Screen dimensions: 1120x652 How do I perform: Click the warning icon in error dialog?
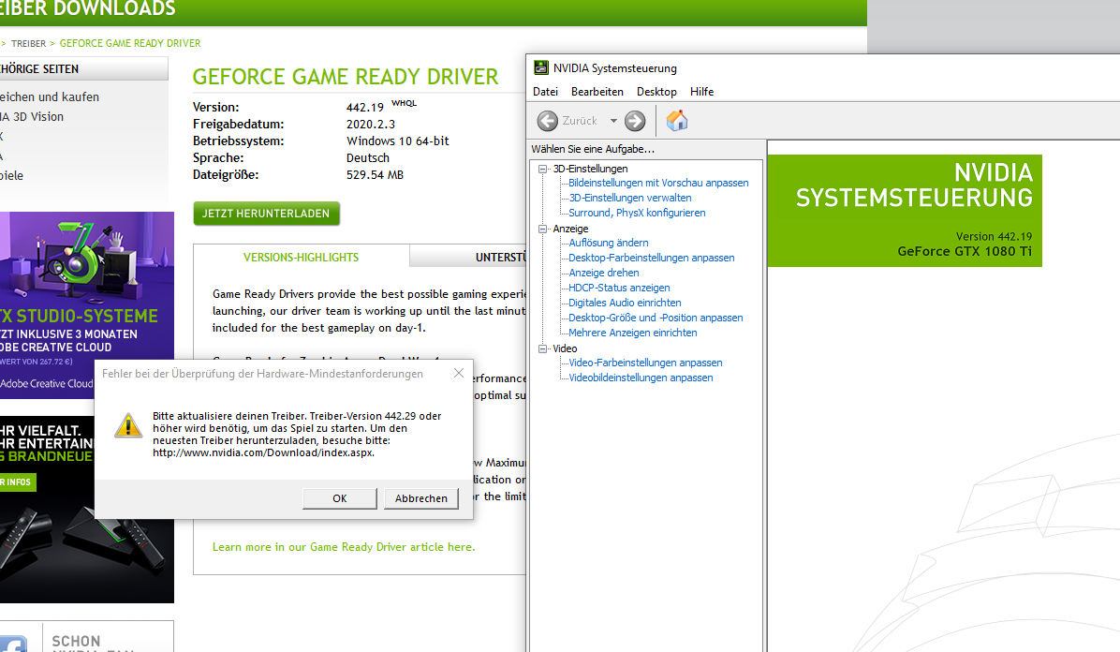click(x=128, y=425)
